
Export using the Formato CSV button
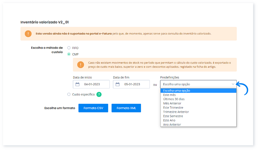[x=93, y=108]
